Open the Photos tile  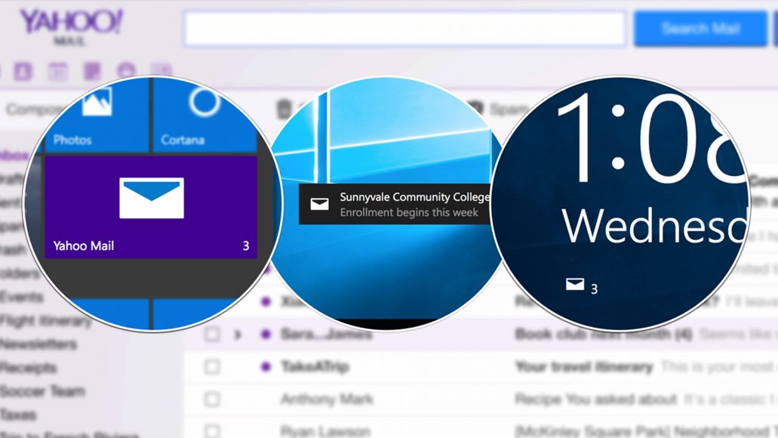[x=96, y=116]
